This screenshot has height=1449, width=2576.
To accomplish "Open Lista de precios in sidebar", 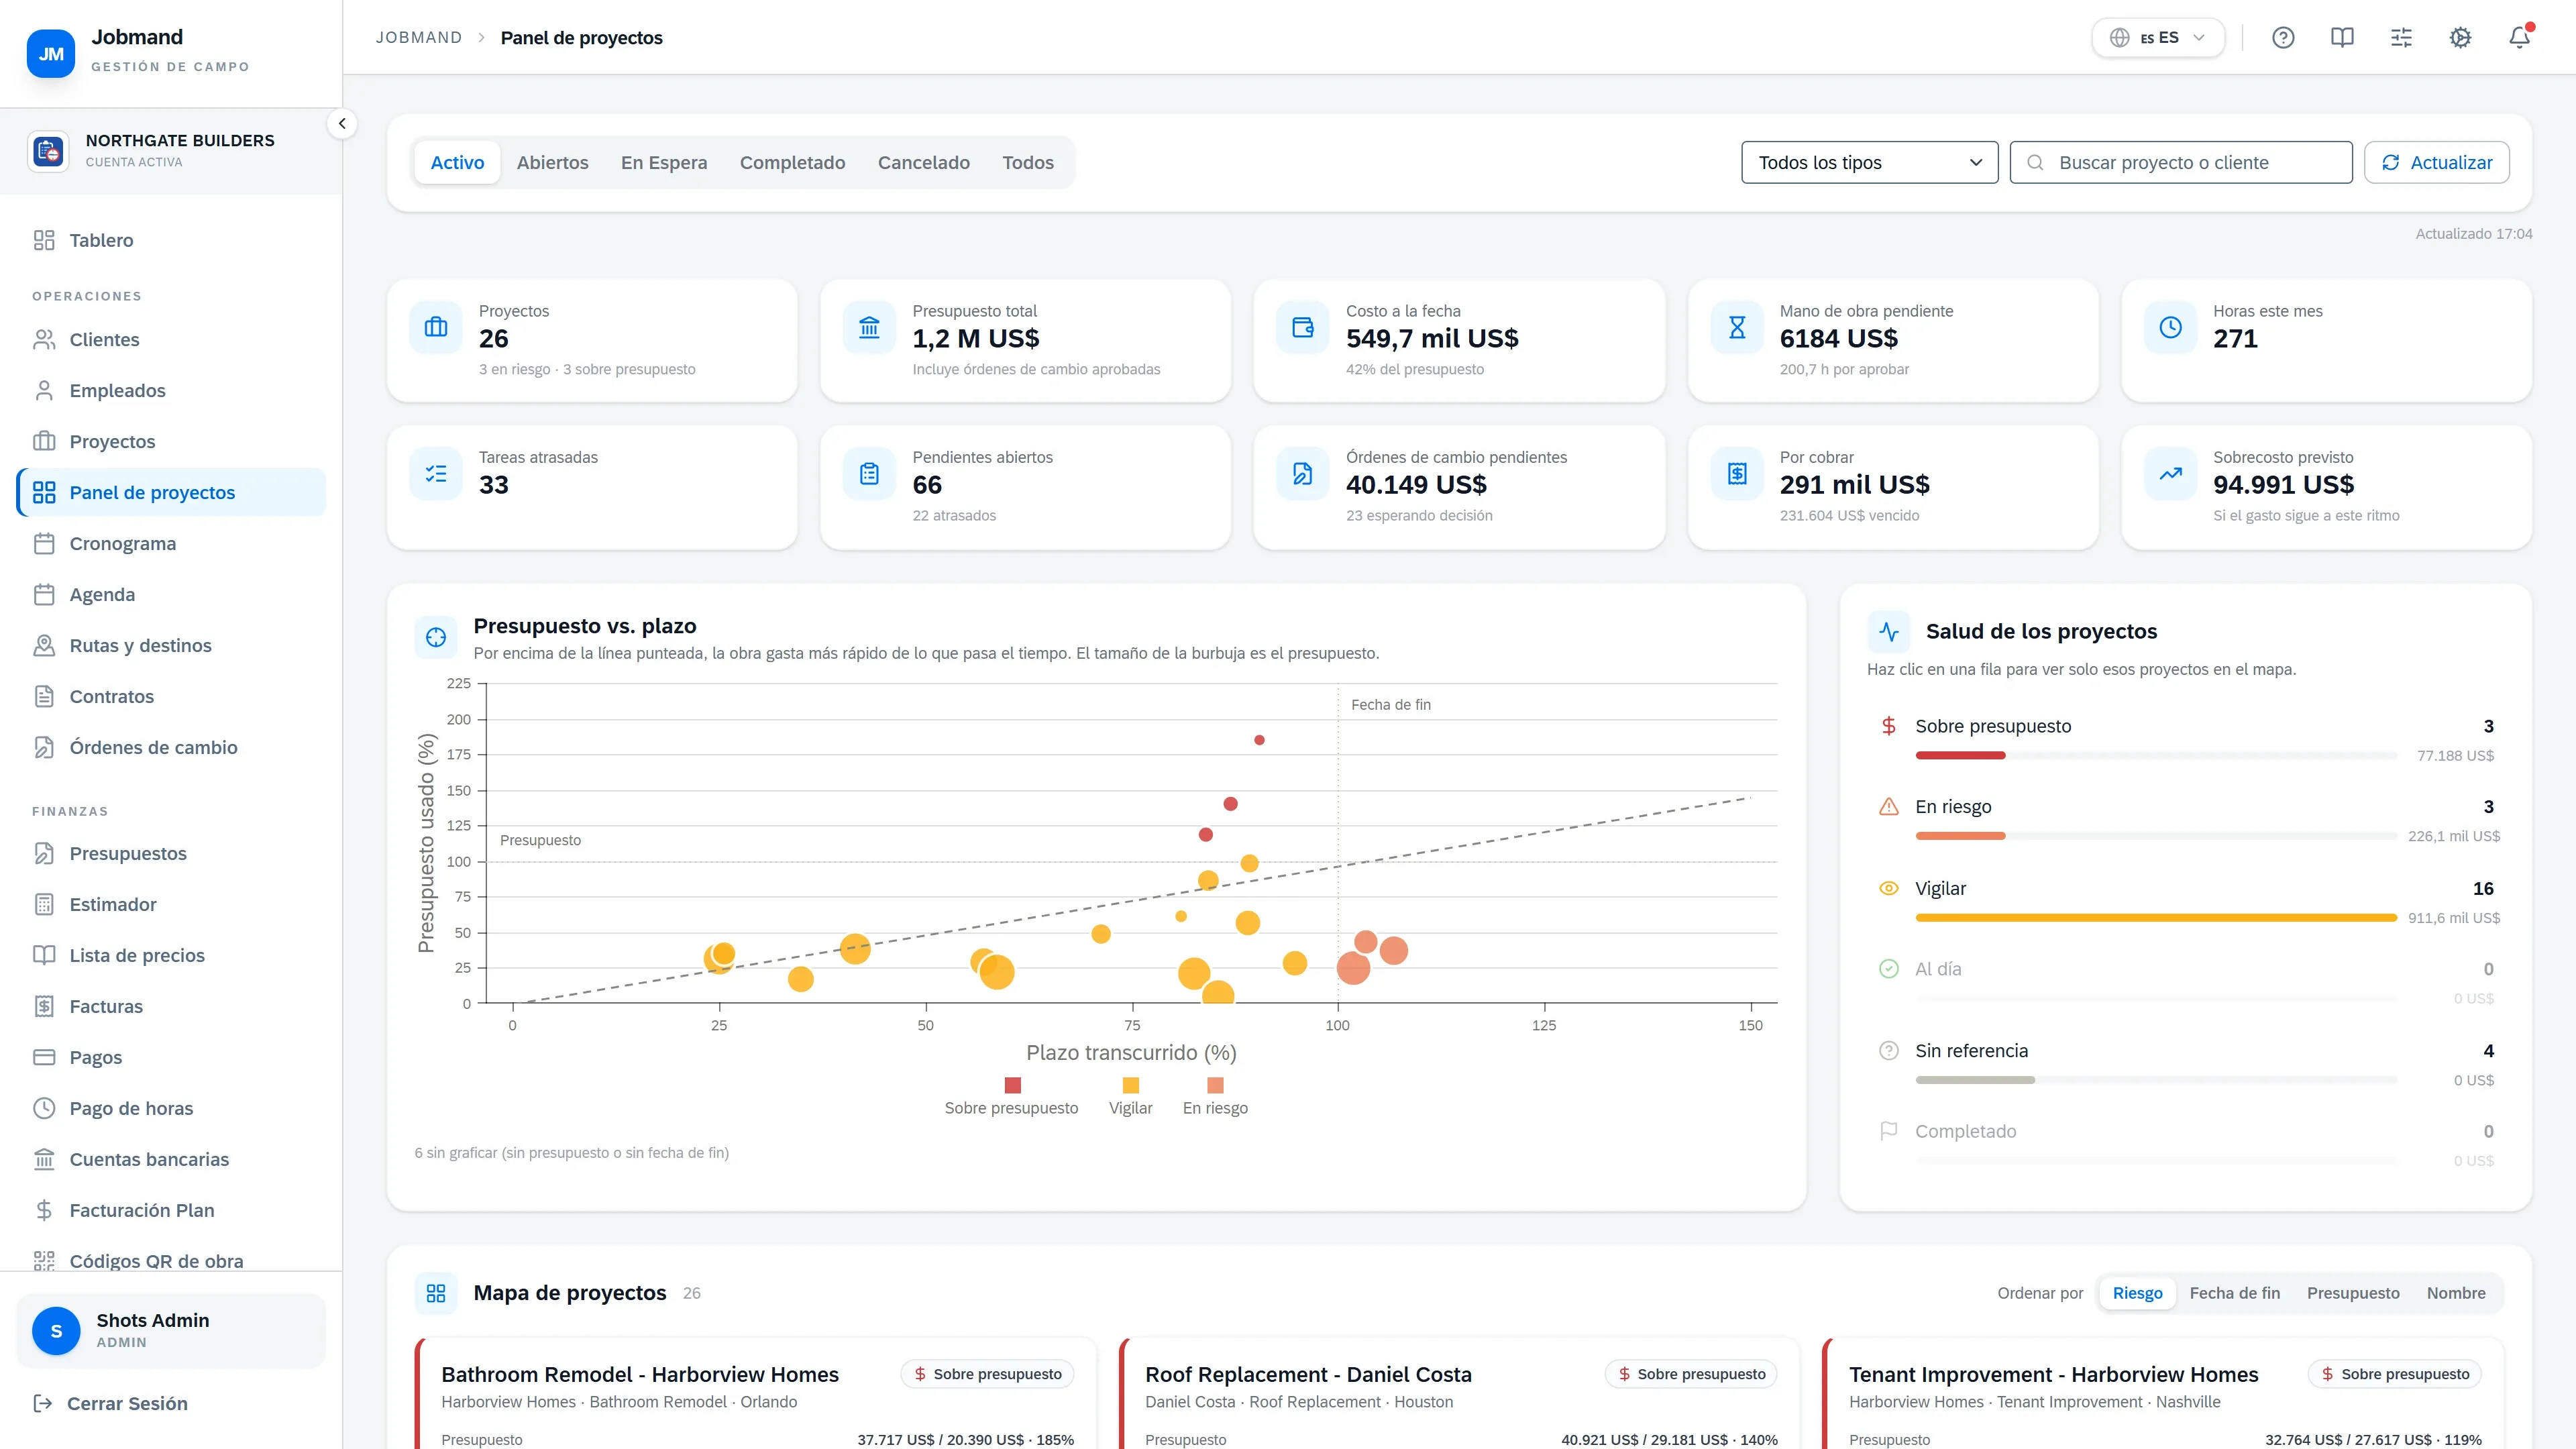I will pyautogui.click(x=171, y=955).
